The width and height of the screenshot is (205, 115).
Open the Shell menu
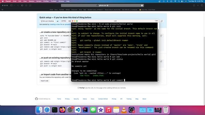[x=14, y=1]
